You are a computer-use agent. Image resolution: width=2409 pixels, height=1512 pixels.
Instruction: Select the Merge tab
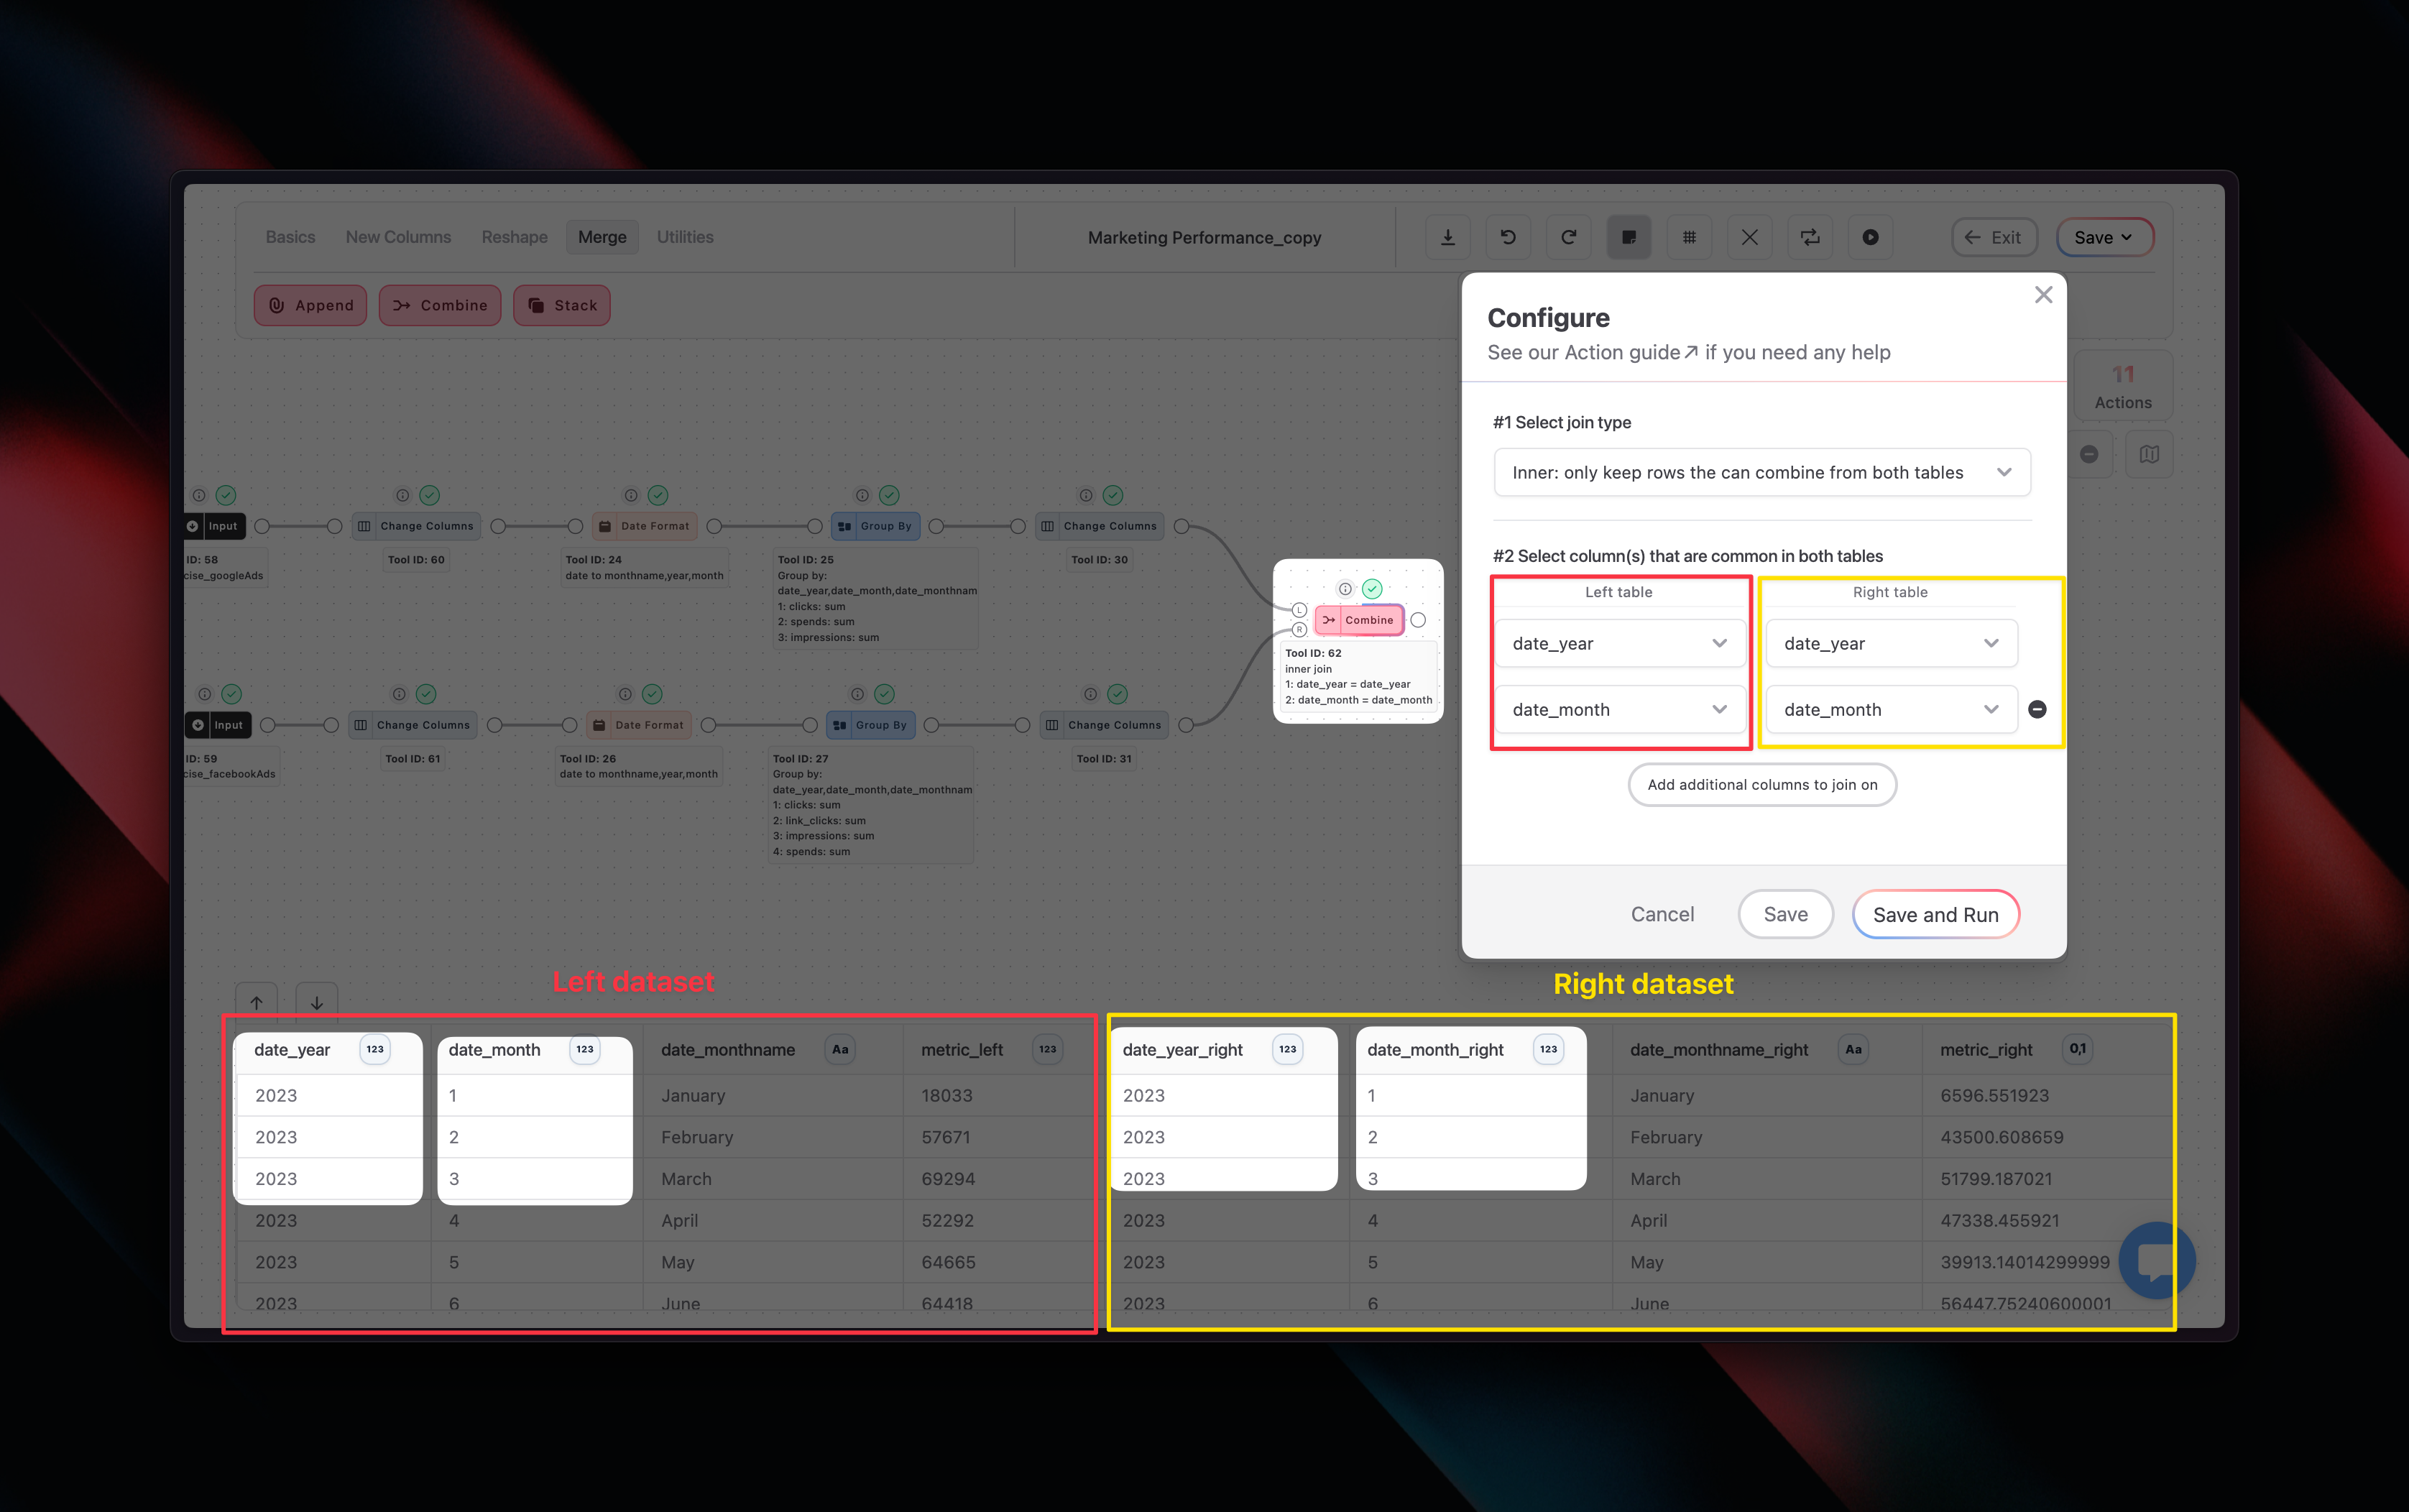(x=602, y=237)
